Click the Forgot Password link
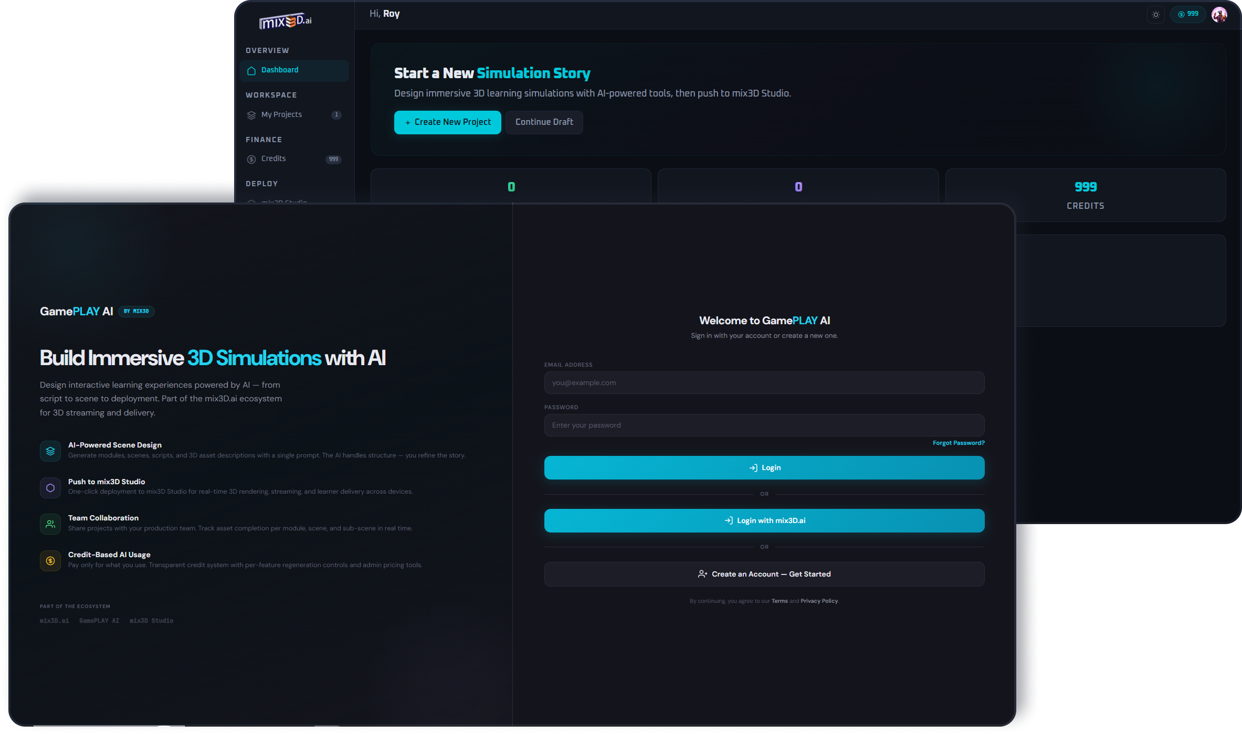 pyautogui.click(x=958, y=443)
